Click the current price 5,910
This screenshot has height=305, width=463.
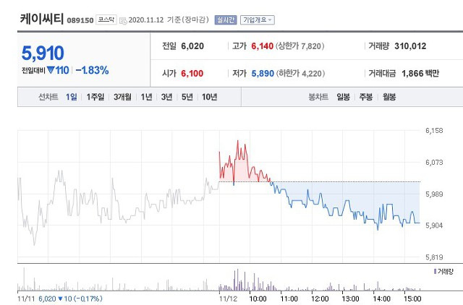pos(43,53)
